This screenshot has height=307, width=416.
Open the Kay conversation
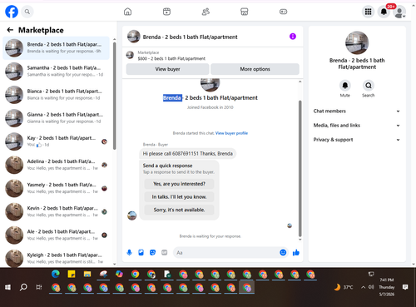pyautogui.click(x=56, y=141)
